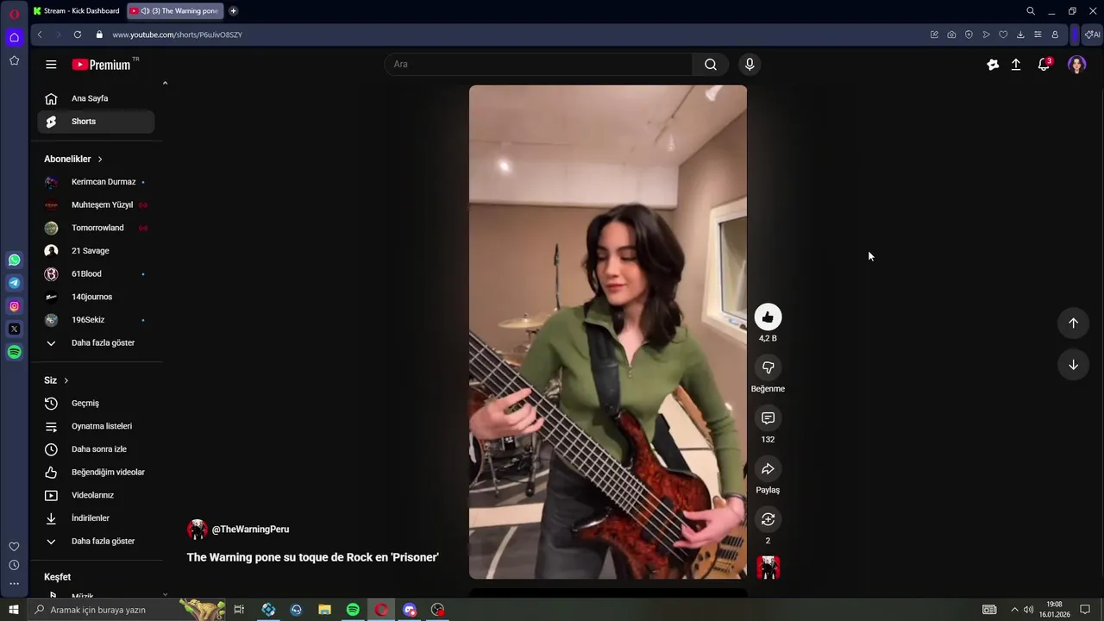Viewport: 1104px width, 621px height.
Task: Click the Shorts video player
Action: tap(608, 332)
